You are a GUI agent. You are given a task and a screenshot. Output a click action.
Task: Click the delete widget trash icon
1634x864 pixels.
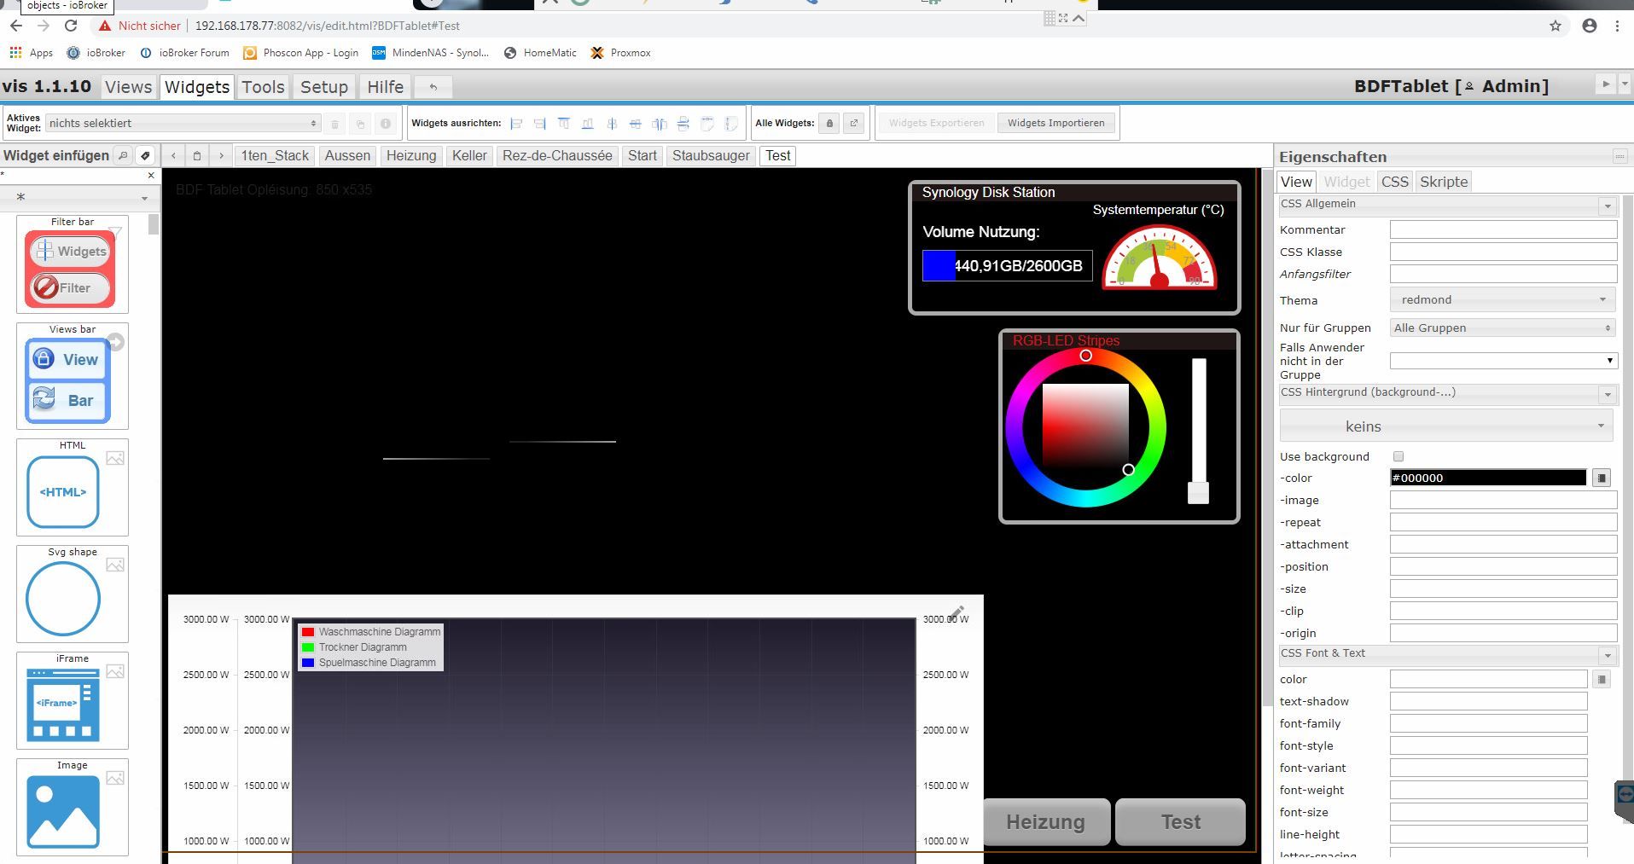335,124
